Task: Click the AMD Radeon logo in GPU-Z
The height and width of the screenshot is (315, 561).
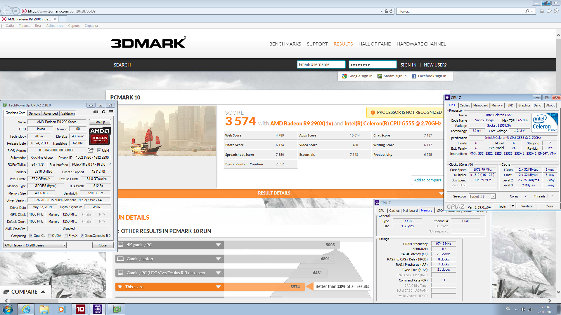Action: (100, 136)
